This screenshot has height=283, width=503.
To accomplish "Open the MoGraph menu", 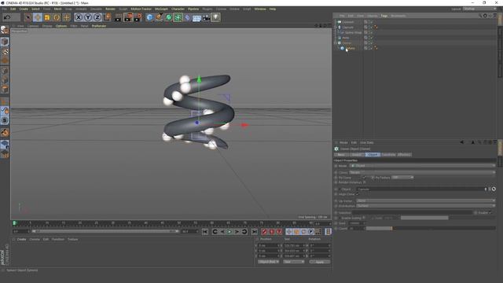I will (x=161, y=9).
